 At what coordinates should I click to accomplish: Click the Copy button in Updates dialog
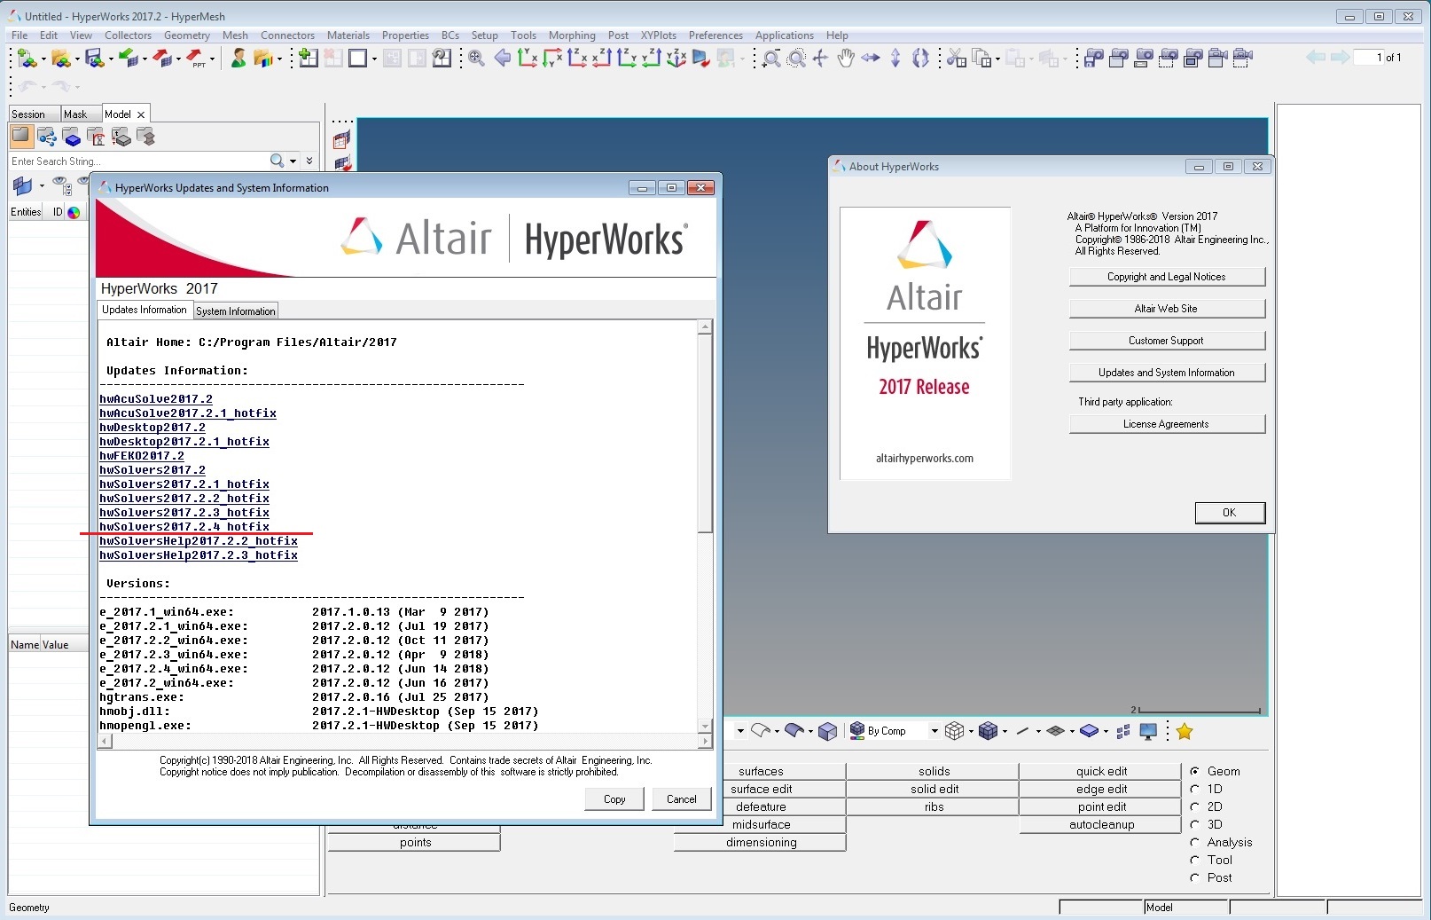pyautogui.click(x=614, y=799)
